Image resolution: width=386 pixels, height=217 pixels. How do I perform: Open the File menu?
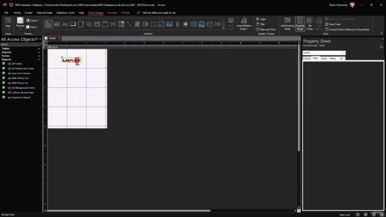[x=6, y=13]
